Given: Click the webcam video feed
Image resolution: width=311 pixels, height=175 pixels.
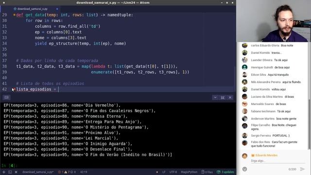Looking at the screenshot, I should [x=274, y=21].
